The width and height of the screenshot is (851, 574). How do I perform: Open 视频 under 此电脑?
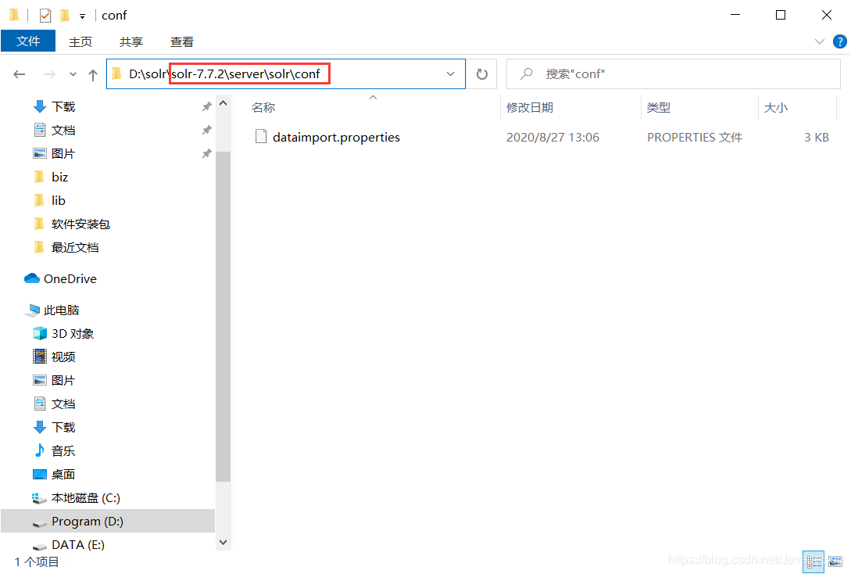63,357
